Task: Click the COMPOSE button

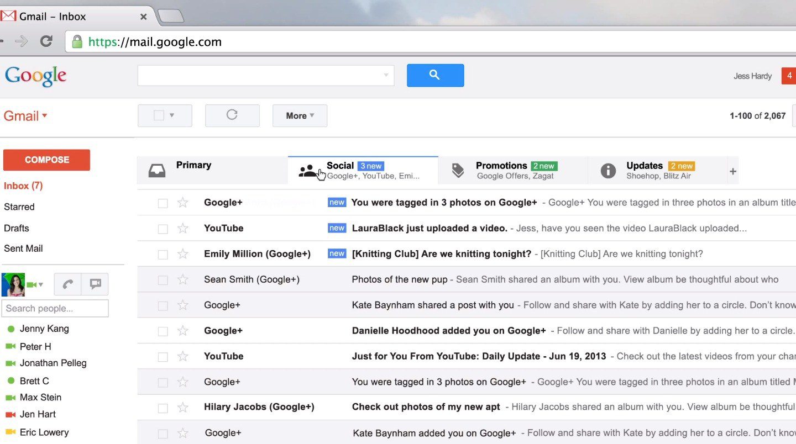Action: click(x=46, y=160)
